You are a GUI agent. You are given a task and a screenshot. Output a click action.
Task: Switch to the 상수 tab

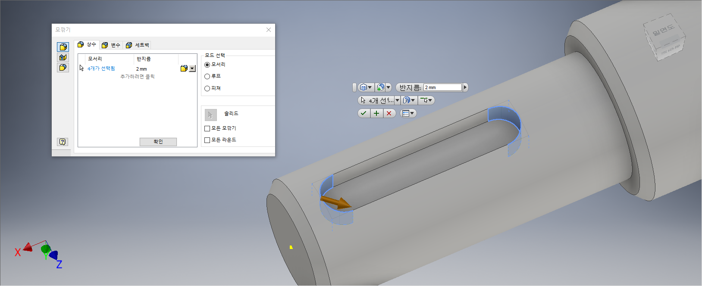pyautogui.click(x=87, y=44)
